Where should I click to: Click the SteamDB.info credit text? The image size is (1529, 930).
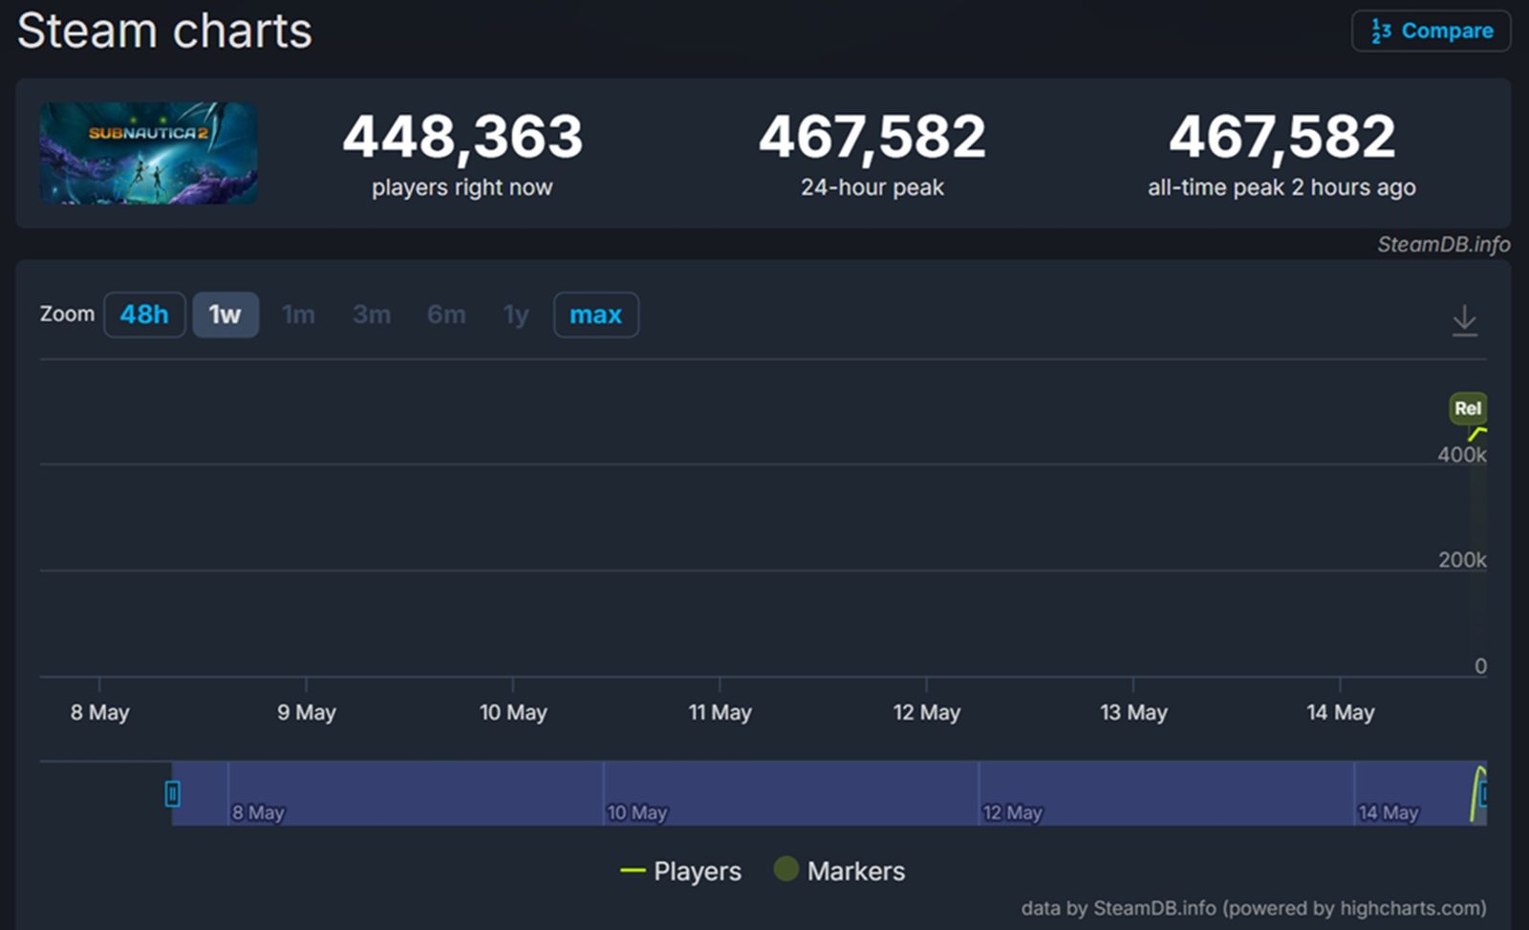pyautogui.click(x=1443, y=245)
